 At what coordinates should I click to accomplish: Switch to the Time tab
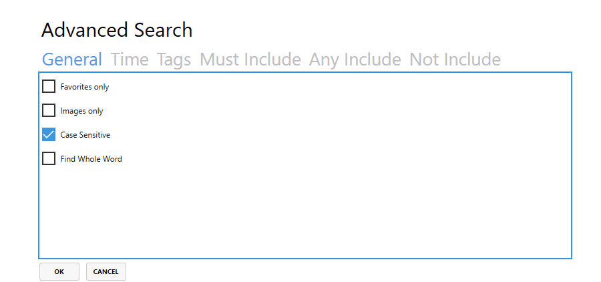130,59
